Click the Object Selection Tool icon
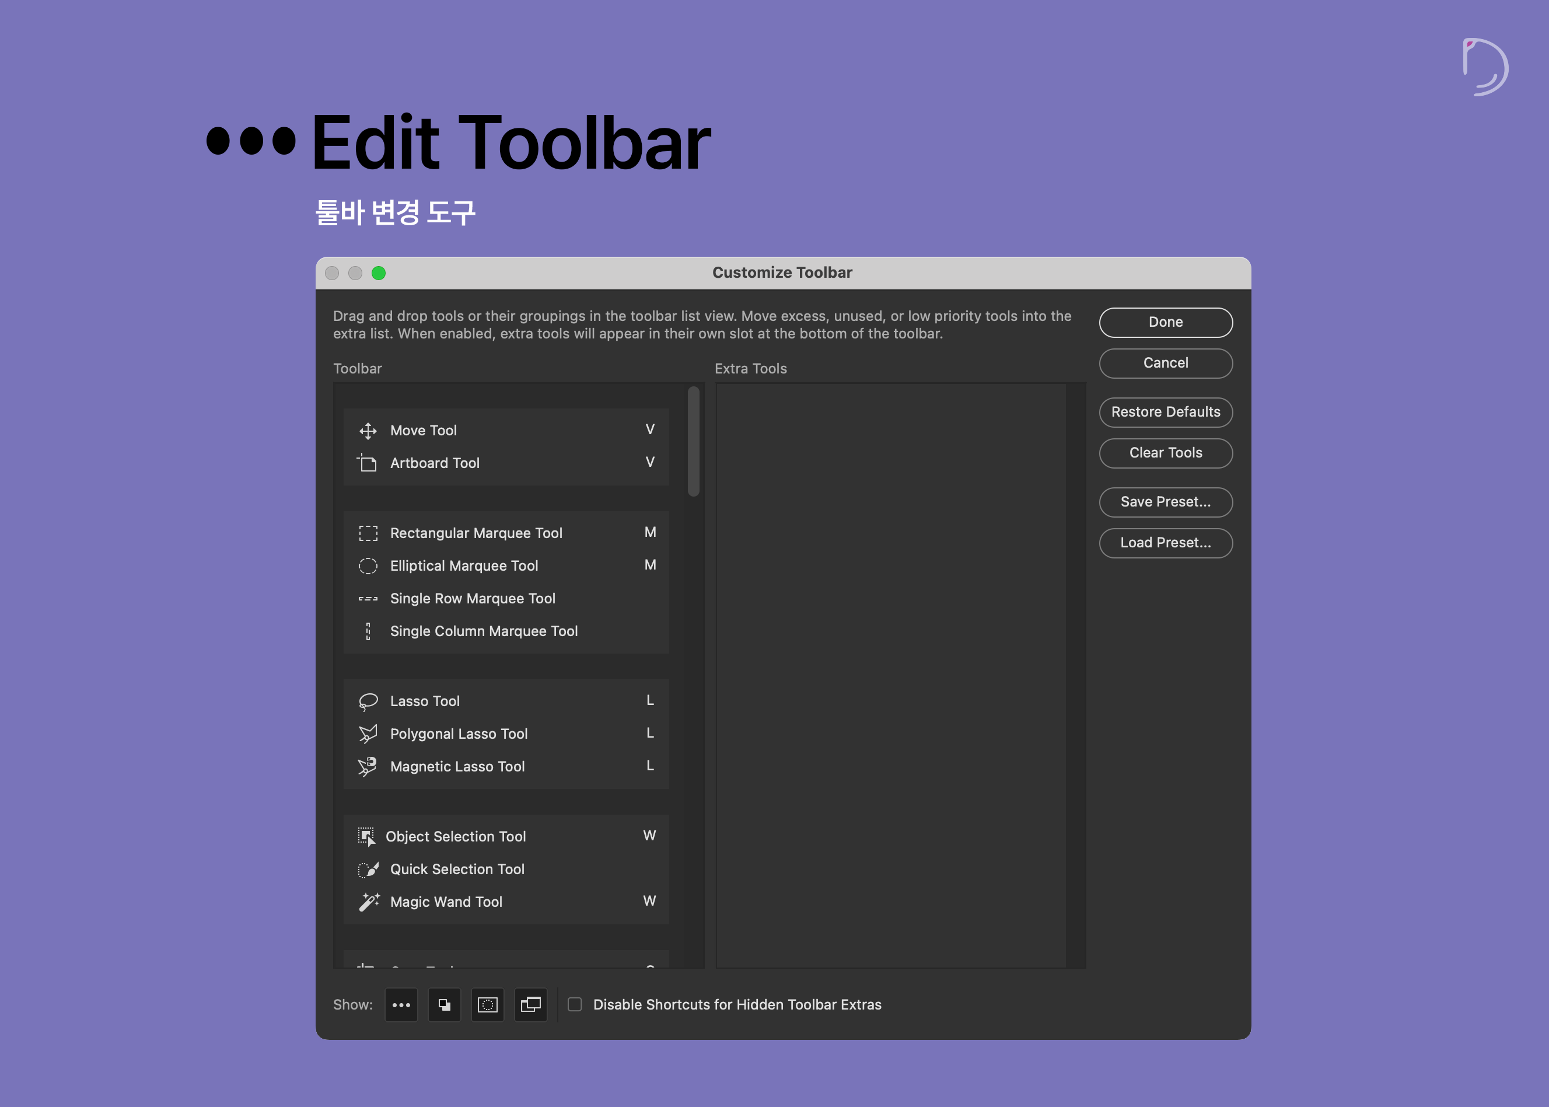1549x1107 pixels. click(x=366, y=836)
